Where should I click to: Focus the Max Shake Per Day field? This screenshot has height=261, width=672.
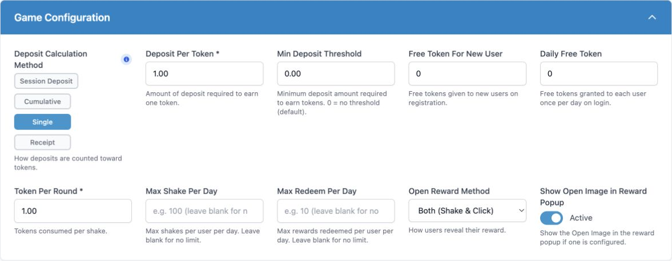[204, 211]
